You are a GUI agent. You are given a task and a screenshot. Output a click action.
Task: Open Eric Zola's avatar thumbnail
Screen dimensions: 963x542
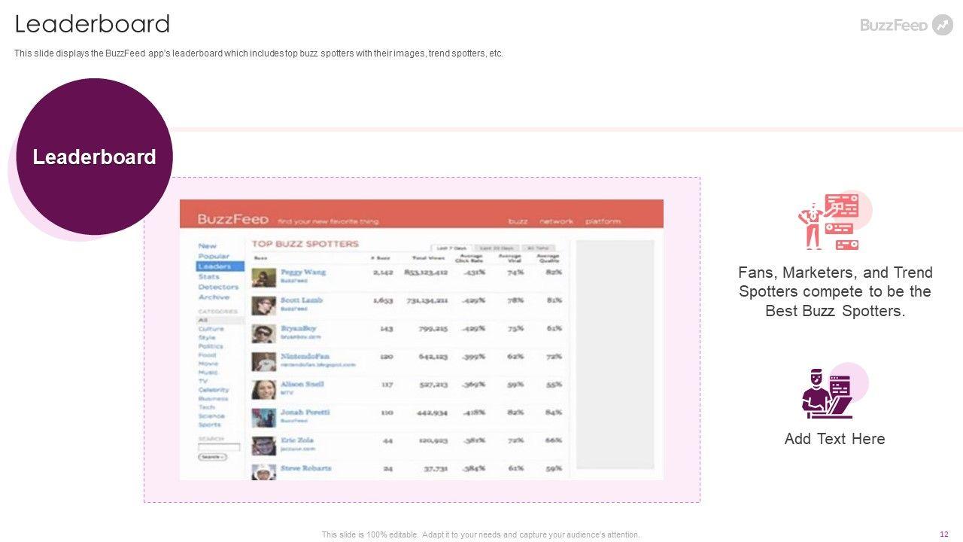point(263,445)
